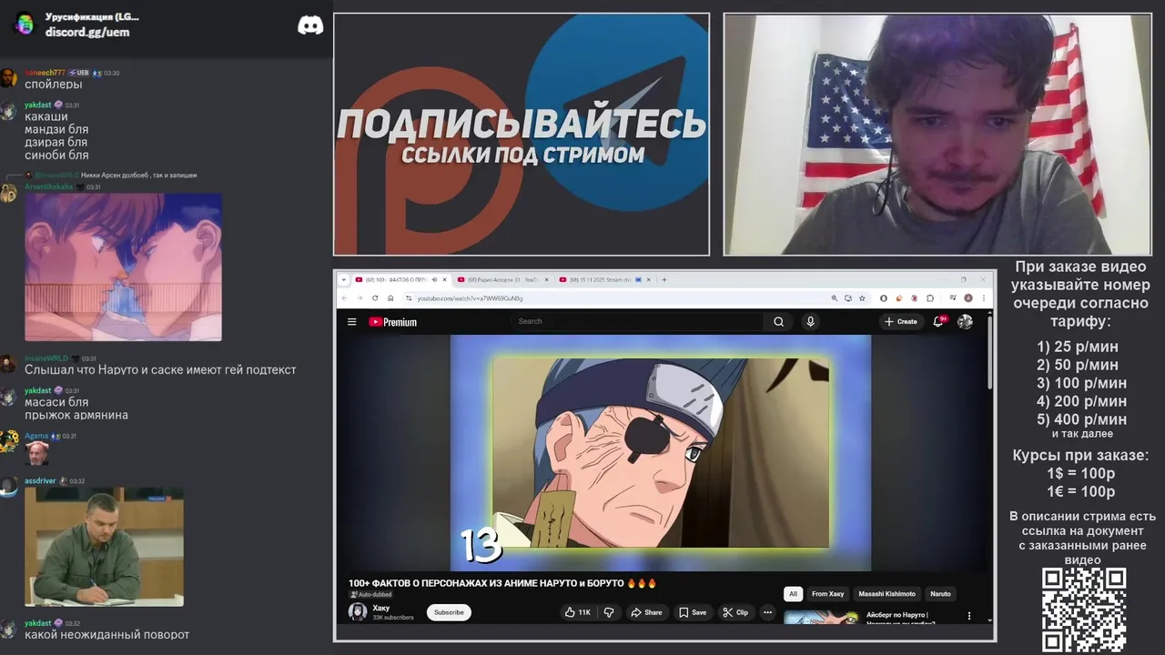1165x655 pixels.
Task: Click message 'прыжок армянина'
Action: (76, 415)
